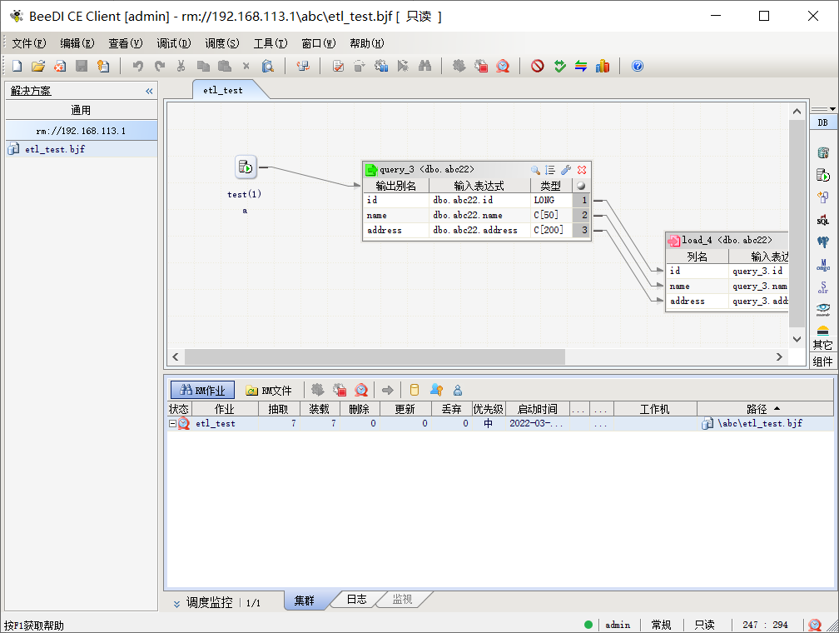
Task: Select the 通用 section header
Action: (x=82, y=110)
